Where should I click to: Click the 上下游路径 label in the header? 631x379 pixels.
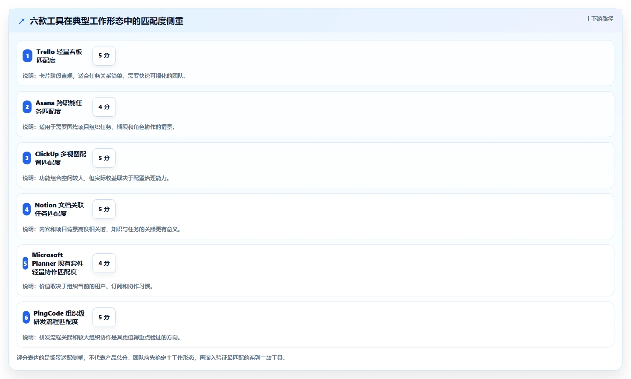(599, 19)
